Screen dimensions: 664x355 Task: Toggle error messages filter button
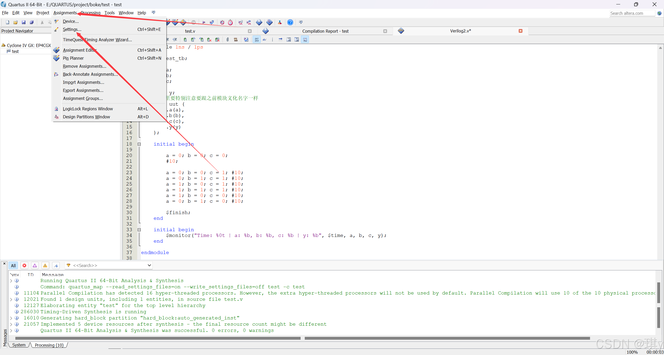(24, 265)
